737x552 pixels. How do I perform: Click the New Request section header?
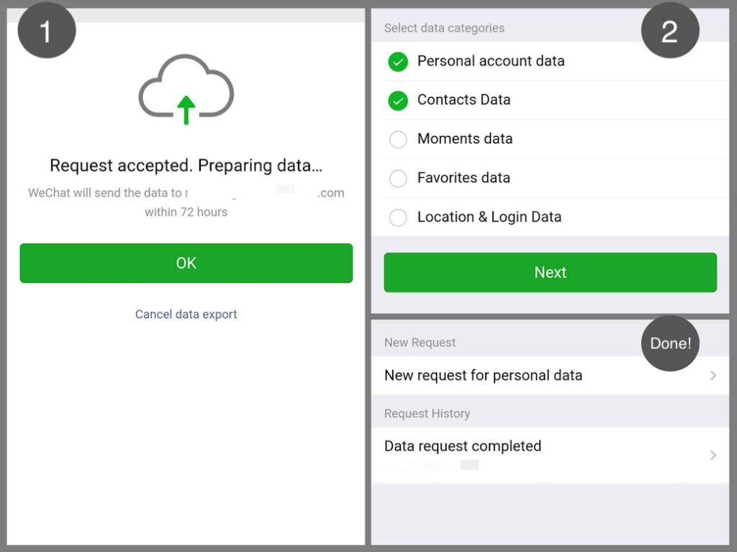pyautogui.click(x=420, y=343)
